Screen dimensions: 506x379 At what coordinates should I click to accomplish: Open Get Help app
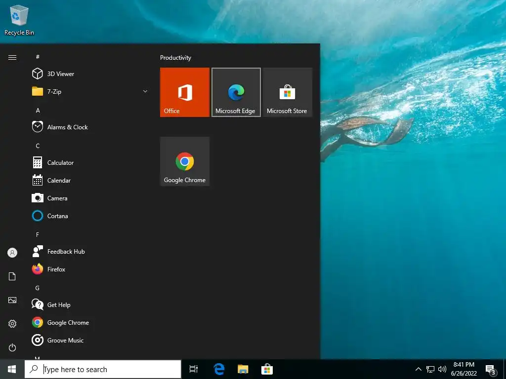click(90, 304)
